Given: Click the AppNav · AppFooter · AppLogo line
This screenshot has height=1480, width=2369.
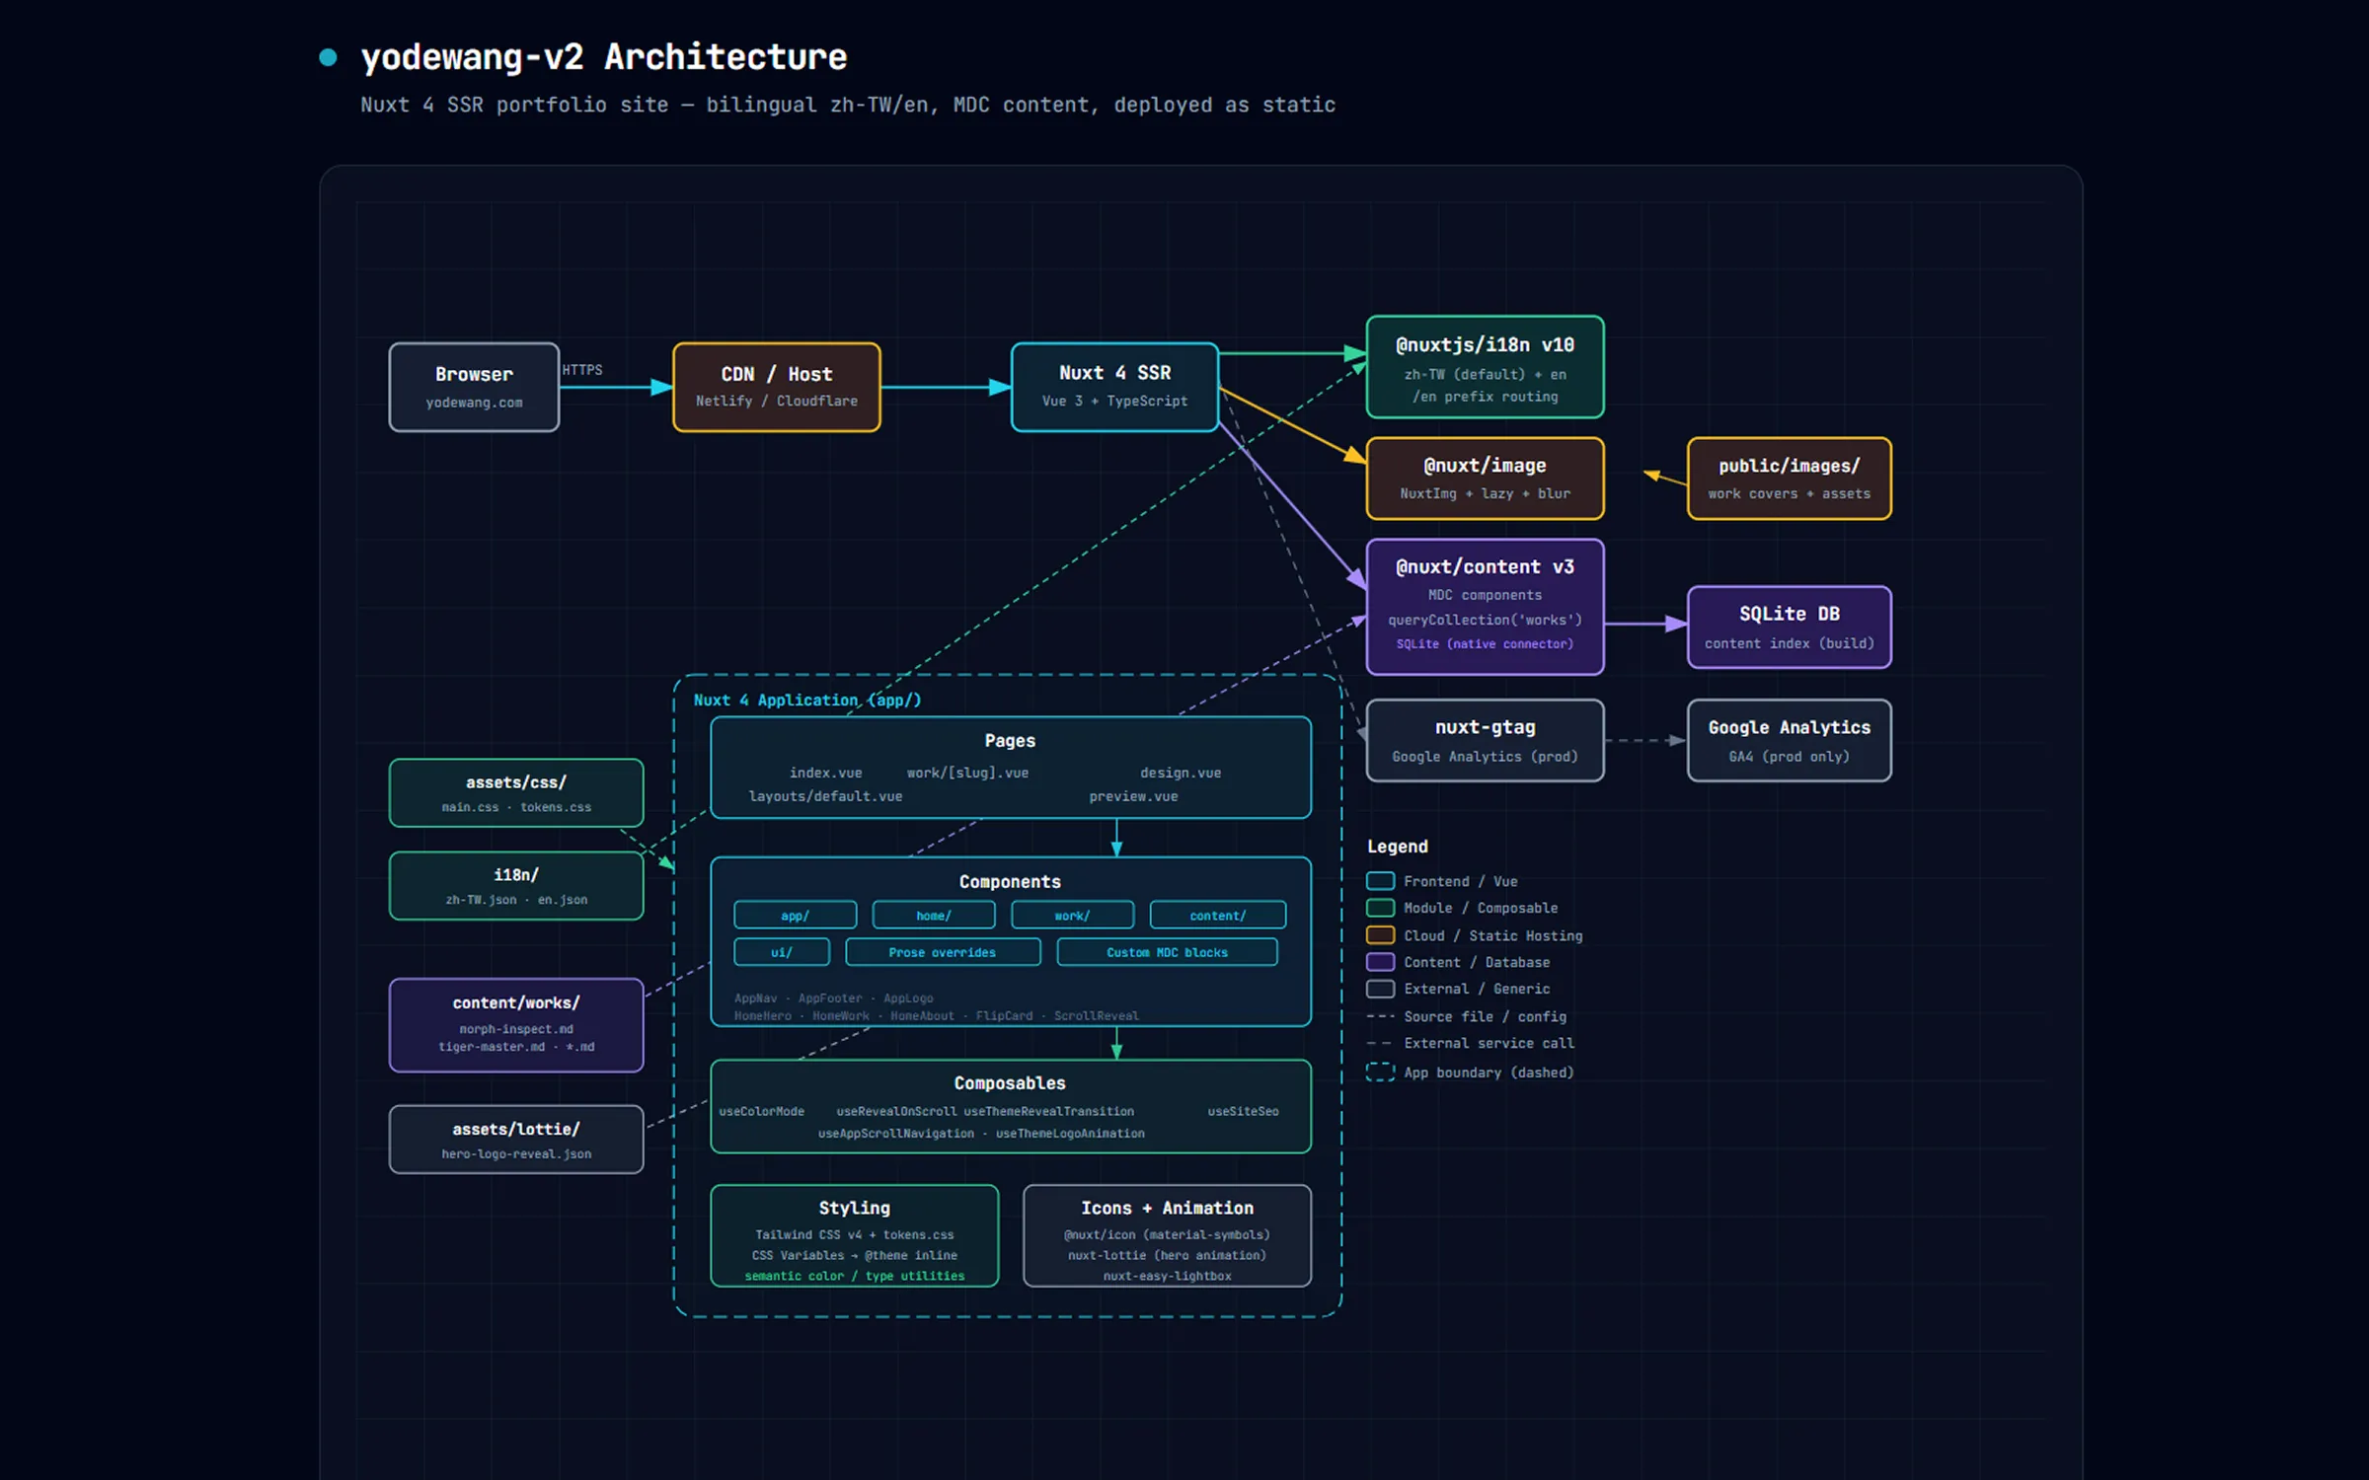Looking at the screenshot, I should (833, 999).
